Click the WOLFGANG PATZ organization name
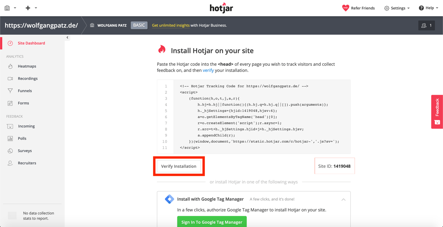 (112, 25)
